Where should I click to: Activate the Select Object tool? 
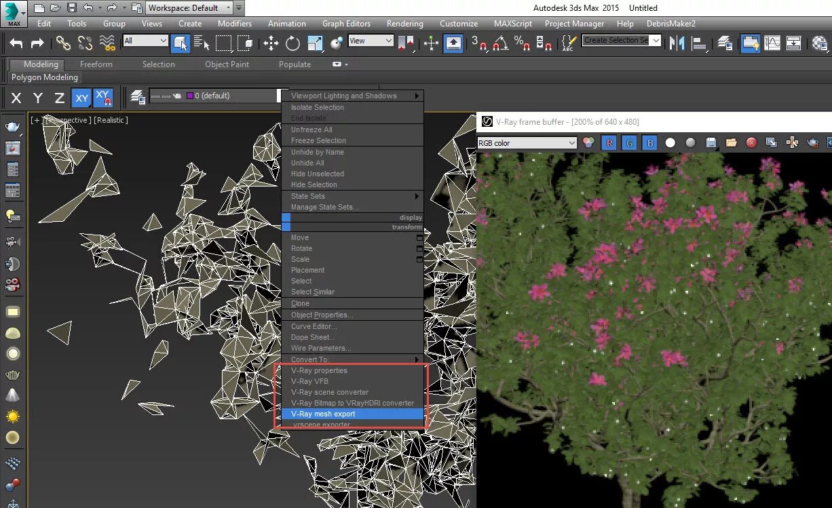181,44
